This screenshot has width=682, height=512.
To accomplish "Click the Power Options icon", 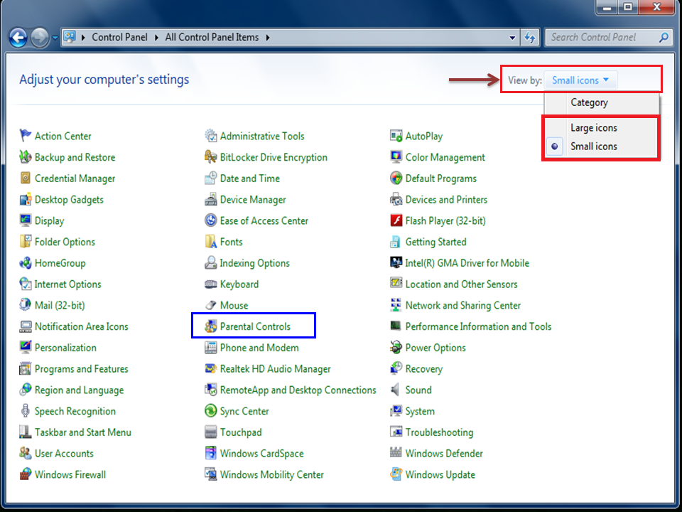I will pyautogui.click(x=396, y=347).
